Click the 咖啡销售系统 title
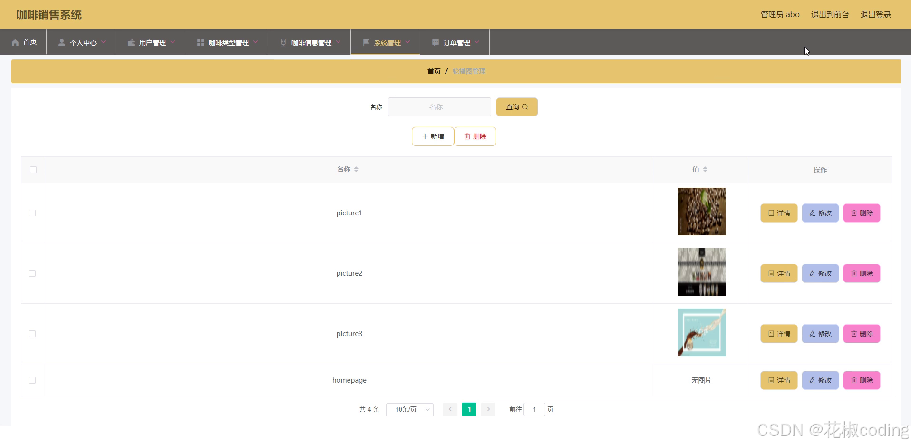Viewport: 911px width, 445px height. pos(49,15)
